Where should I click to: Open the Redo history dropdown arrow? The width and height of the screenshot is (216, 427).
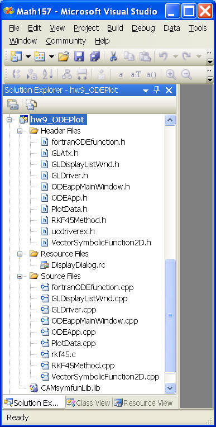(x=199, y=57)
